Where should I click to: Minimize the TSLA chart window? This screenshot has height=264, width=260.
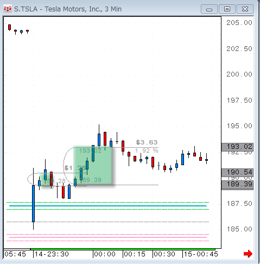click(209, 9)
